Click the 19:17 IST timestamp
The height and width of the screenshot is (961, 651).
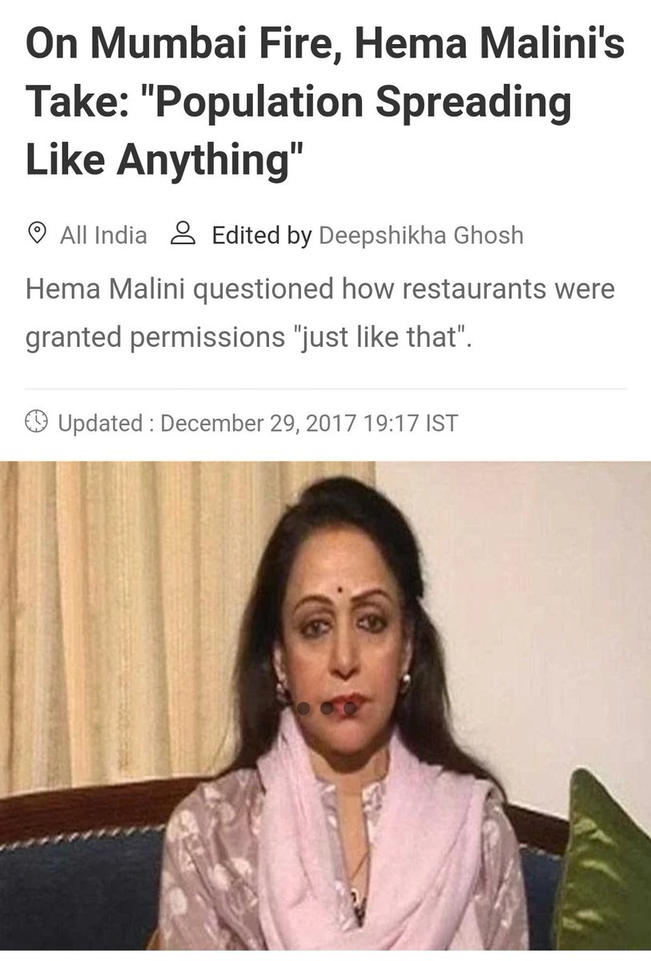409,422
